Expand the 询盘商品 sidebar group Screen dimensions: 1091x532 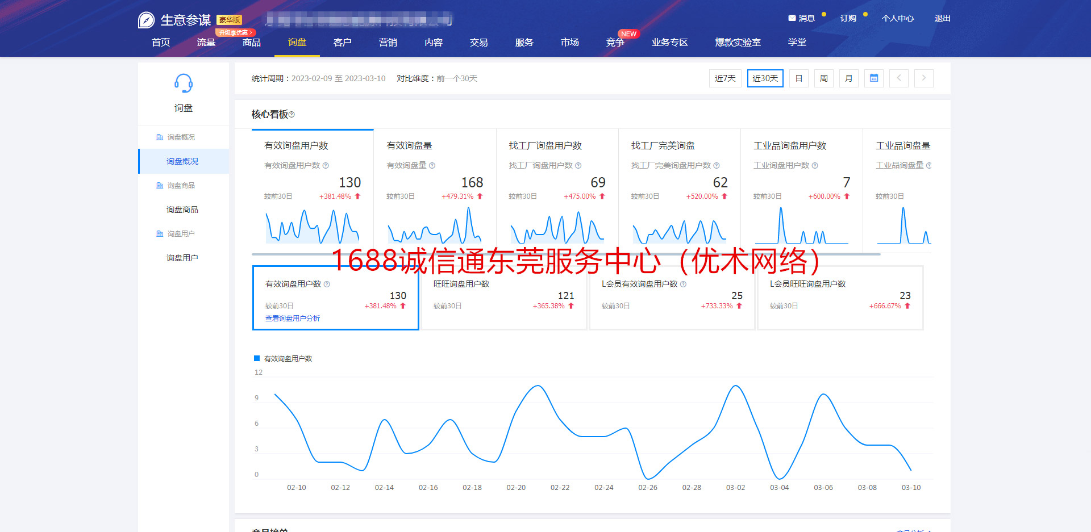click(x=181, y=186)
